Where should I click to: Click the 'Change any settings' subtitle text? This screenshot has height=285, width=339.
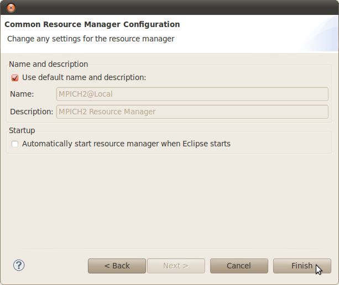point(91,39)
